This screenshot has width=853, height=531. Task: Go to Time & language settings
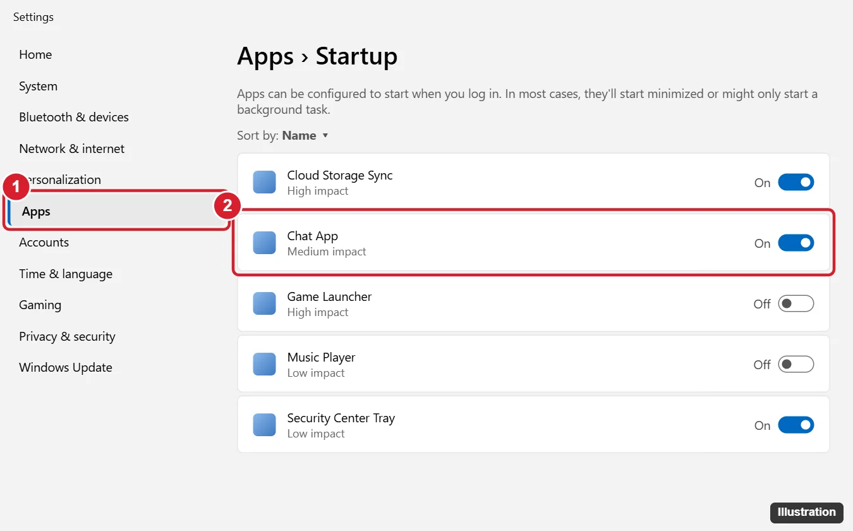(x=66, y=274)
